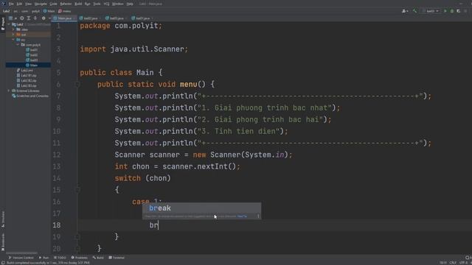
Task: Collapse the Lab2 project root node
Action: click(9, 24)
